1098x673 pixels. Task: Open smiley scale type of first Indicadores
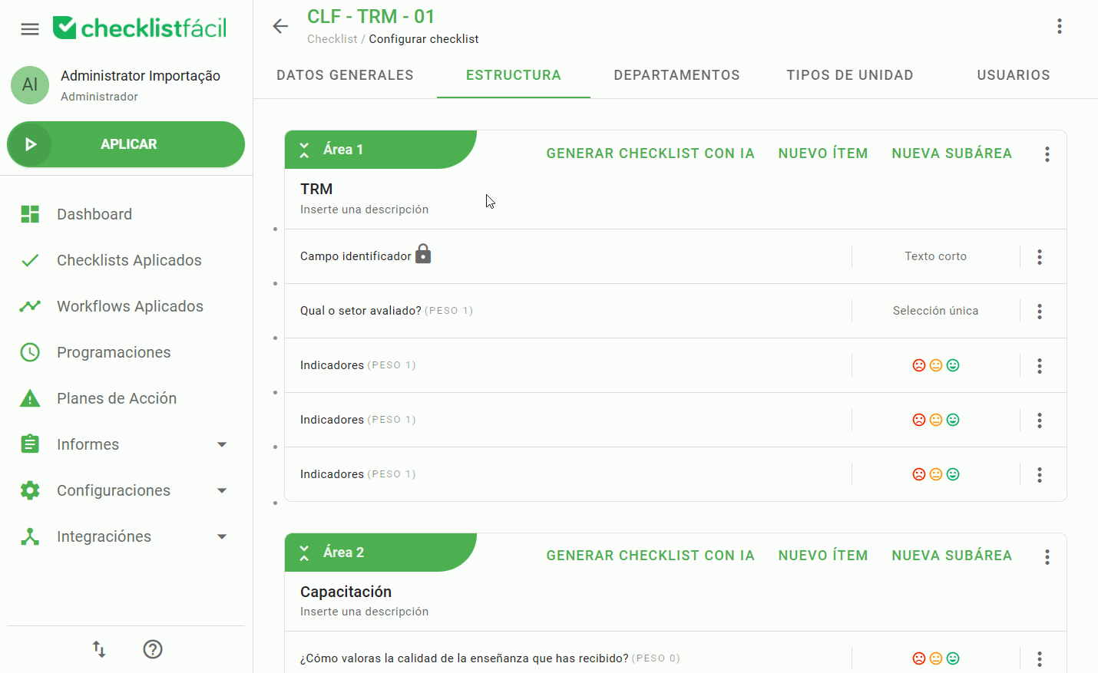coord(936,365)
